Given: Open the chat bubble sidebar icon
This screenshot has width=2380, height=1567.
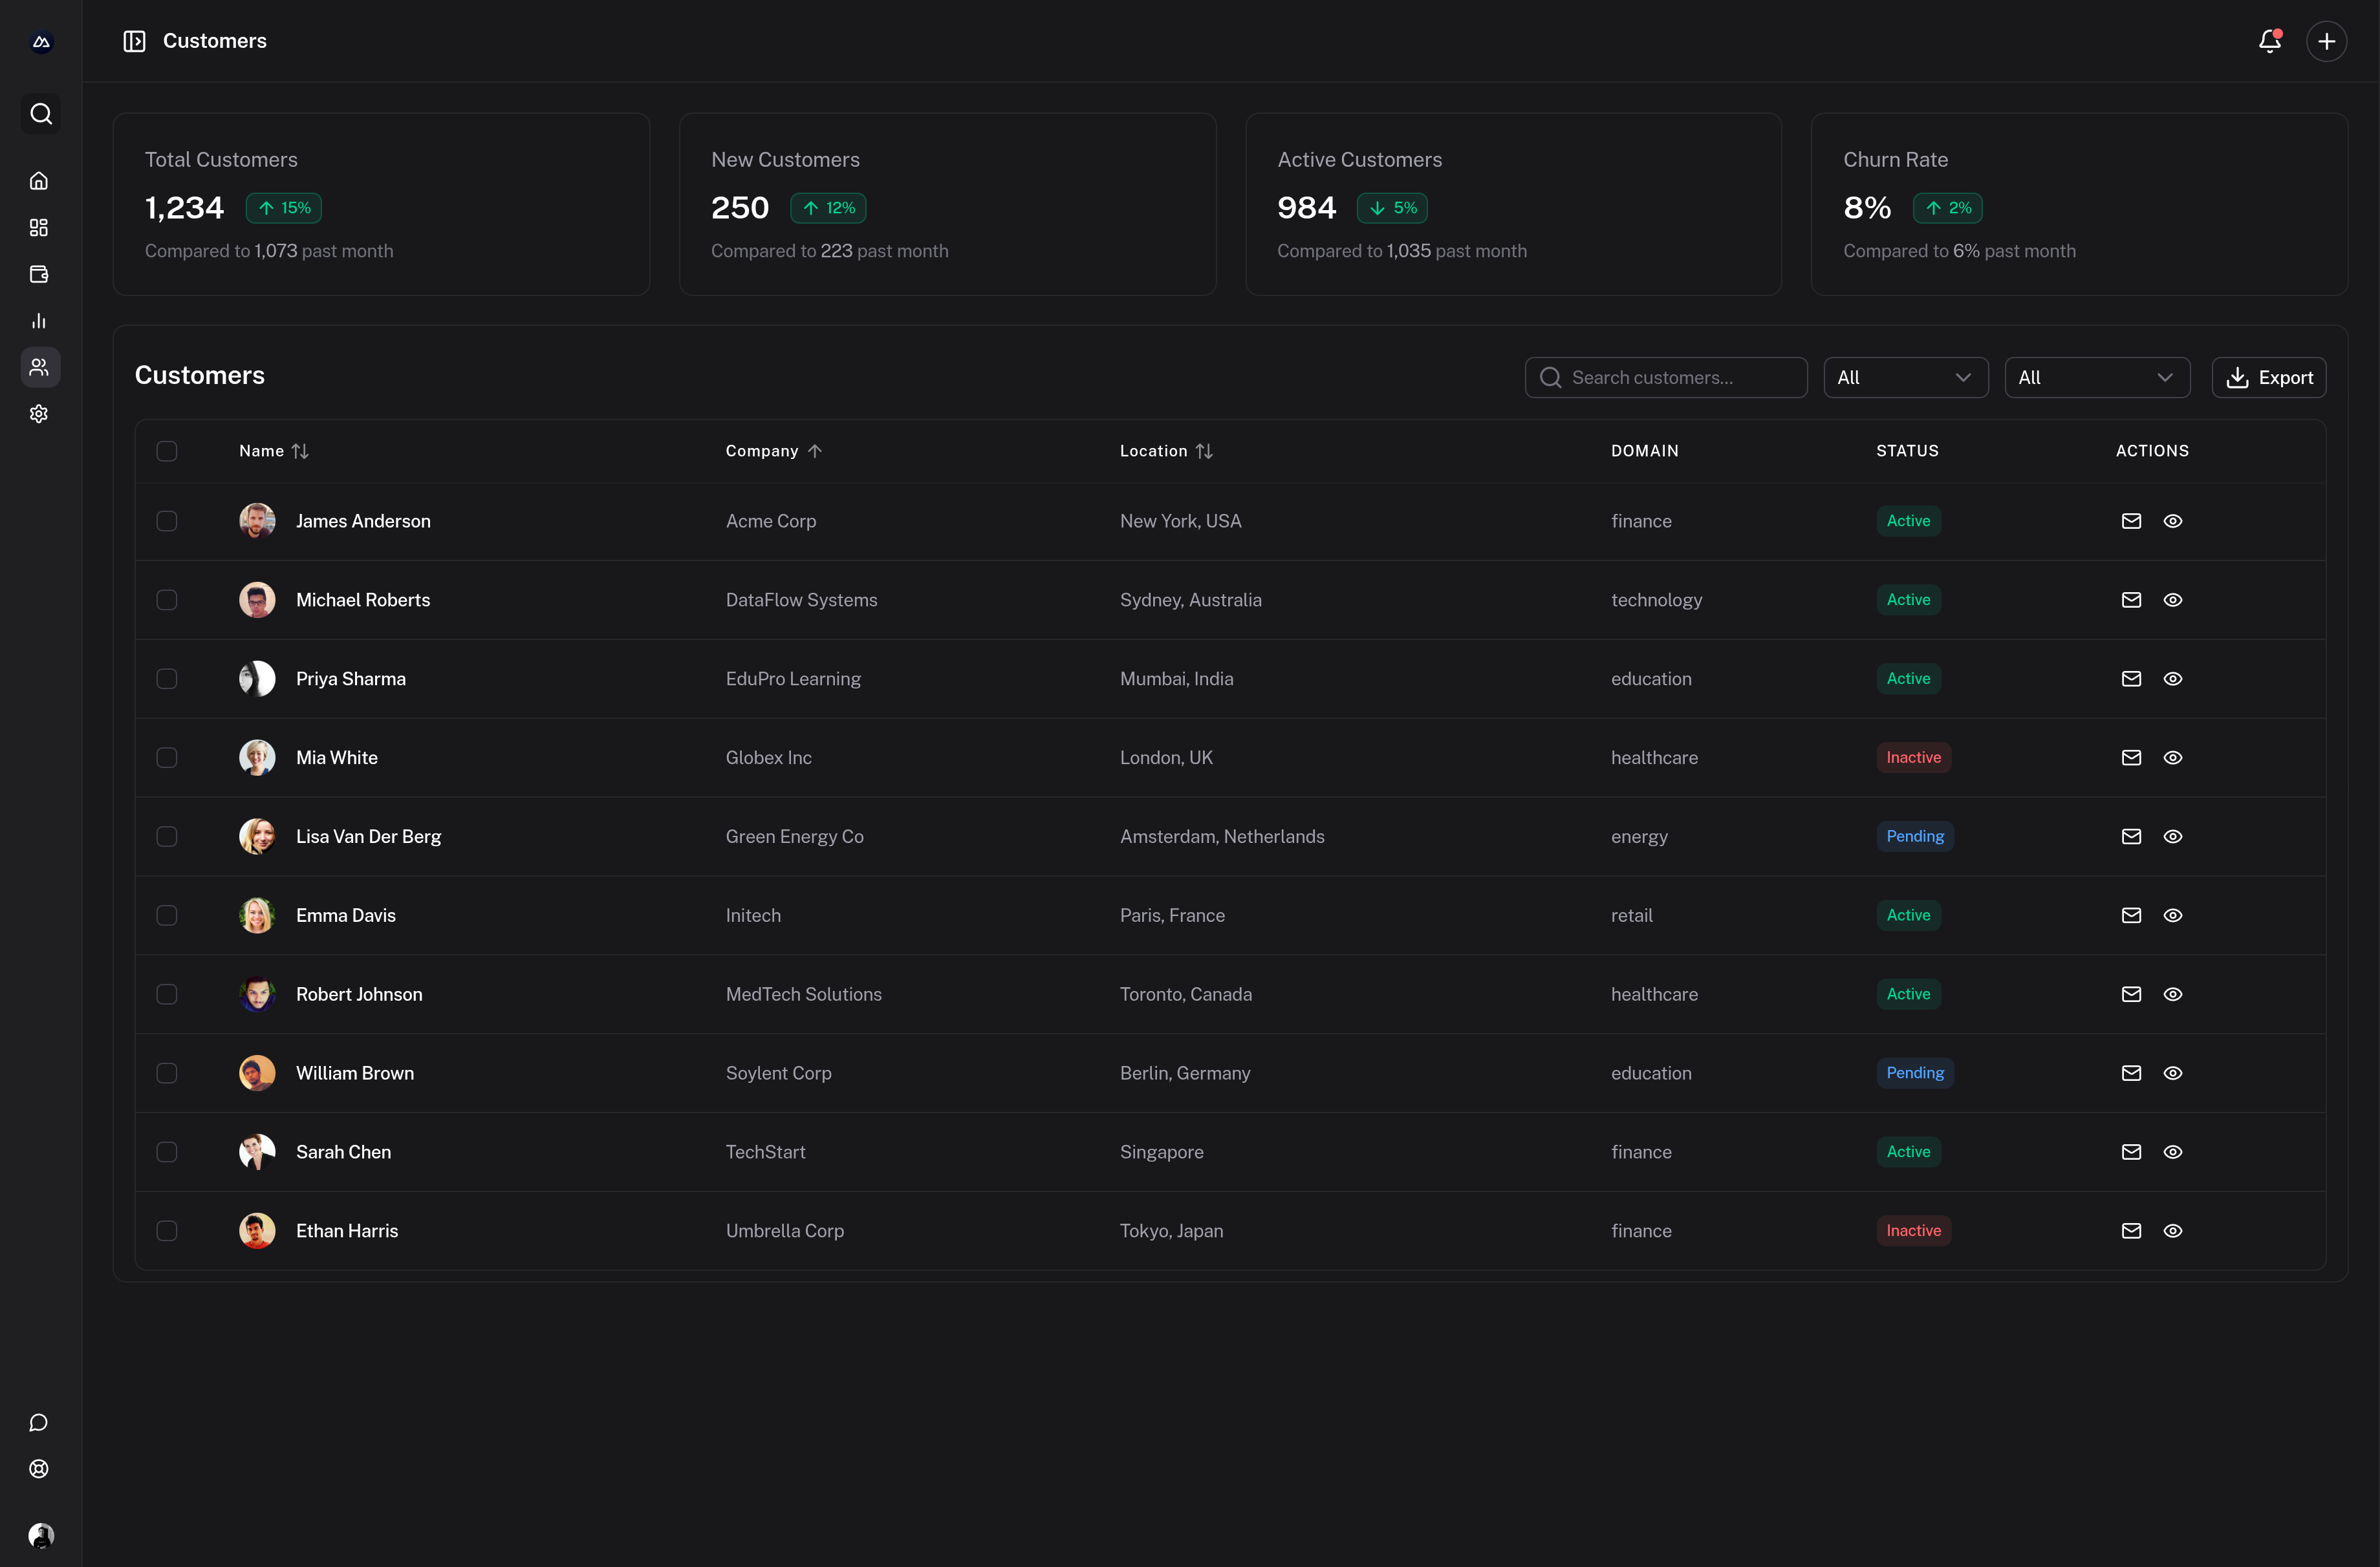Looking at the screenshot, I should 39,1422.
